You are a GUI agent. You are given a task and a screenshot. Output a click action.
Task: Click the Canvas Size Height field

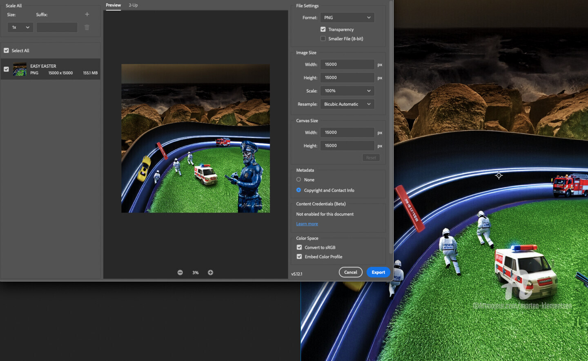pyautogui.click(x=347, y=146)
